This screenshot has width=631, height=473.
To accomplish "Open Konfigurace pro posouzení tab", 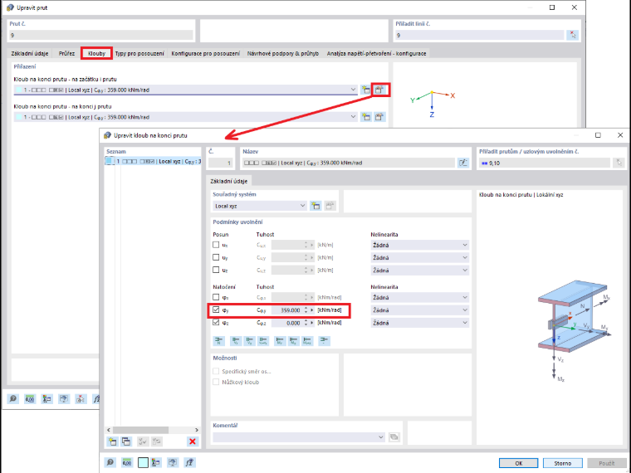I will click(206, 53).
